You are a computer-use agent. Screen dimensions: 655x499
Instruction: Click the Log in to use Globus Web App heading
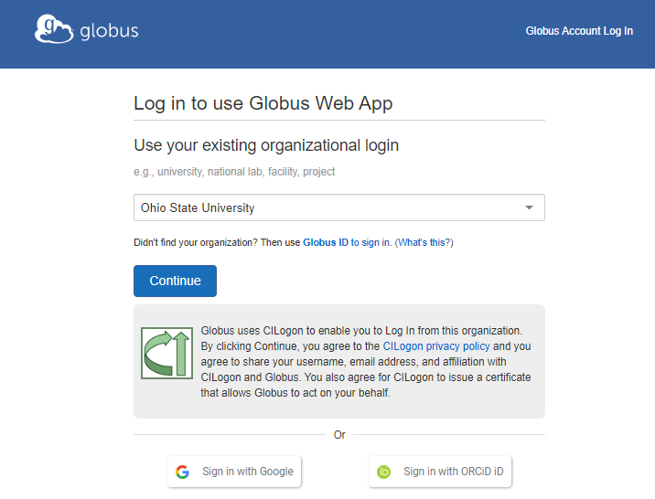[263, 103]
